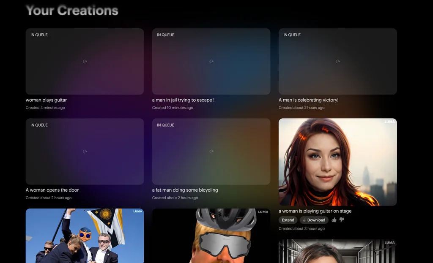This screenshot has height=263, width=433.
Task: Click IN QUEUE label on 'celebrating victory' card
Action: pos(292,35)
